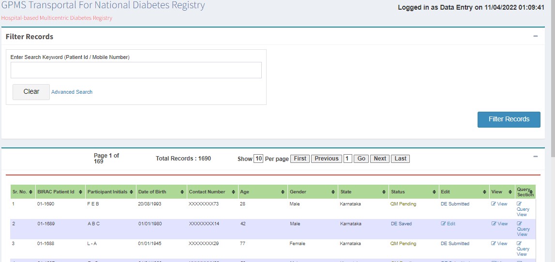Collapse the Filter Records panel
The width and height of the screenshot is (555, 262).
(x=535, y=36)
